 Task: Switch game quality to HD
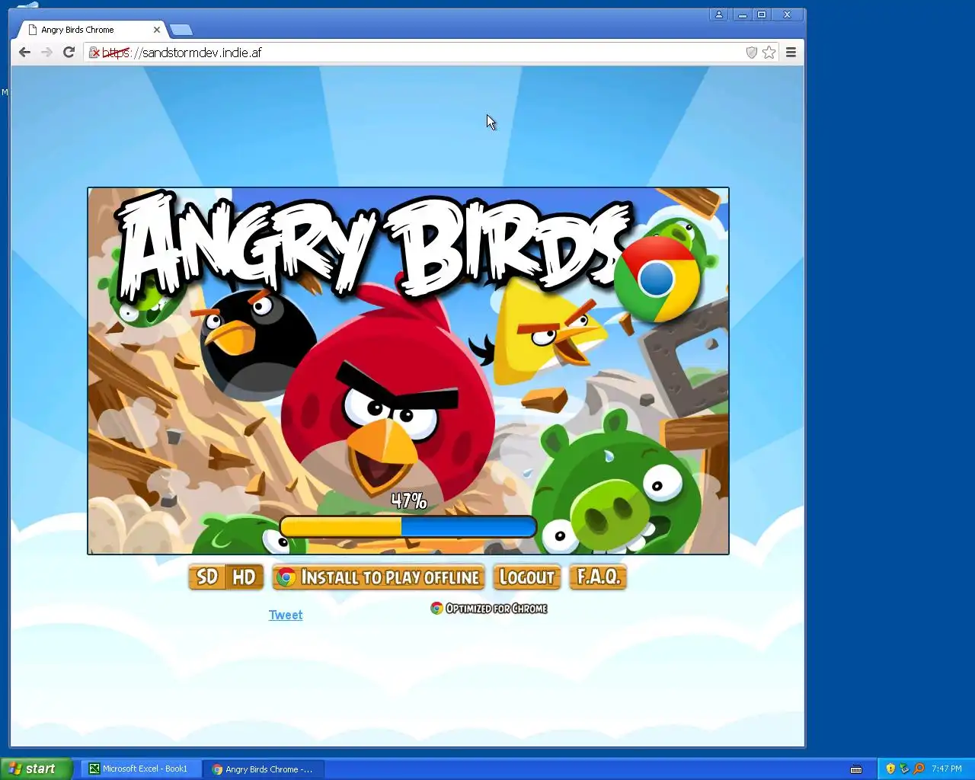coord(245,577)
